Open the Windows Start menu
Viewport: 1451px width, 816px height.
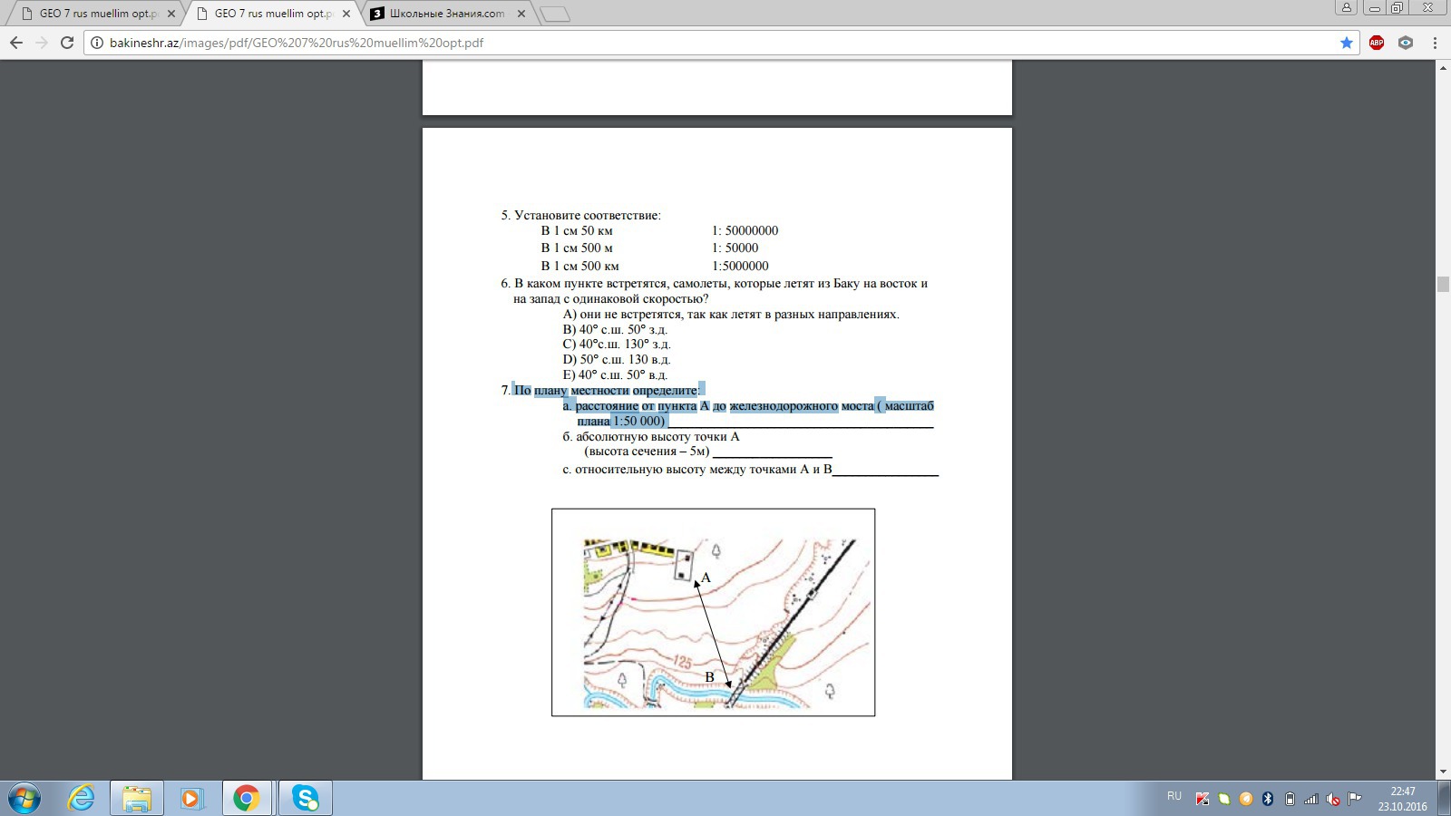click(24, 798)
